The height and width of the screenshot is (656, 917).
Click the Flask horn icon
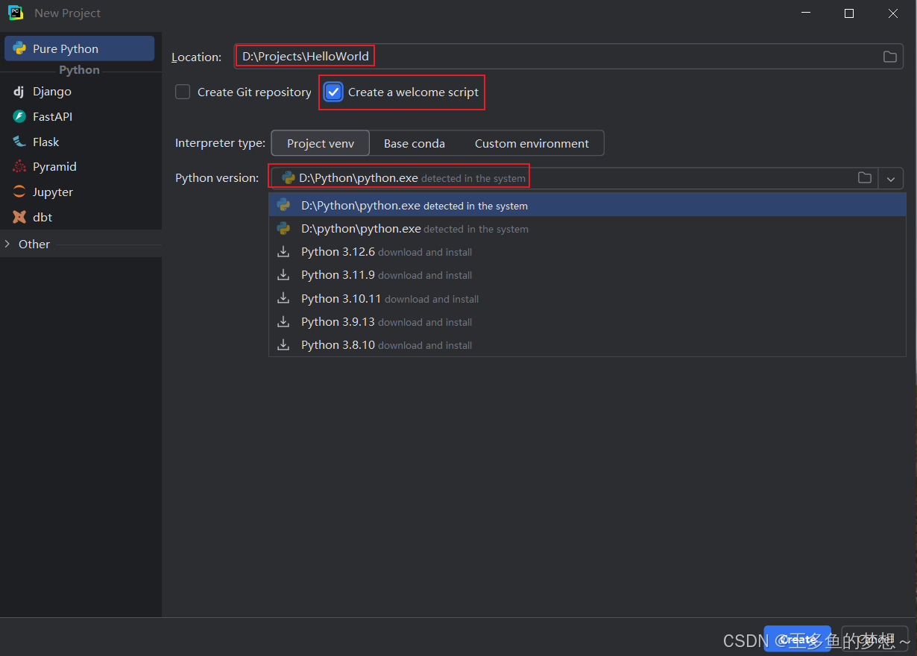pyautogui.click(x=19, y=142)
